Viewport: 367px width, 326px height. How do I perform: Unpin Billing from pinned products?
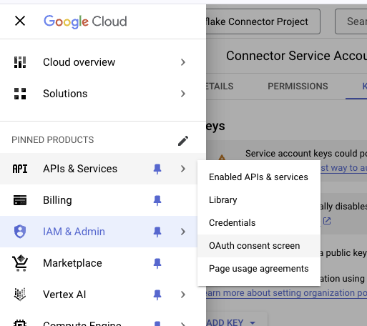tap(157, 200)
